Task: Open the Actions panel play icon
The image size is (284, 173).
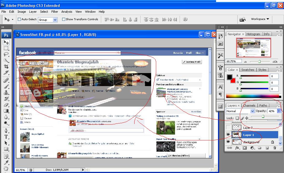Action: (220, 44)
